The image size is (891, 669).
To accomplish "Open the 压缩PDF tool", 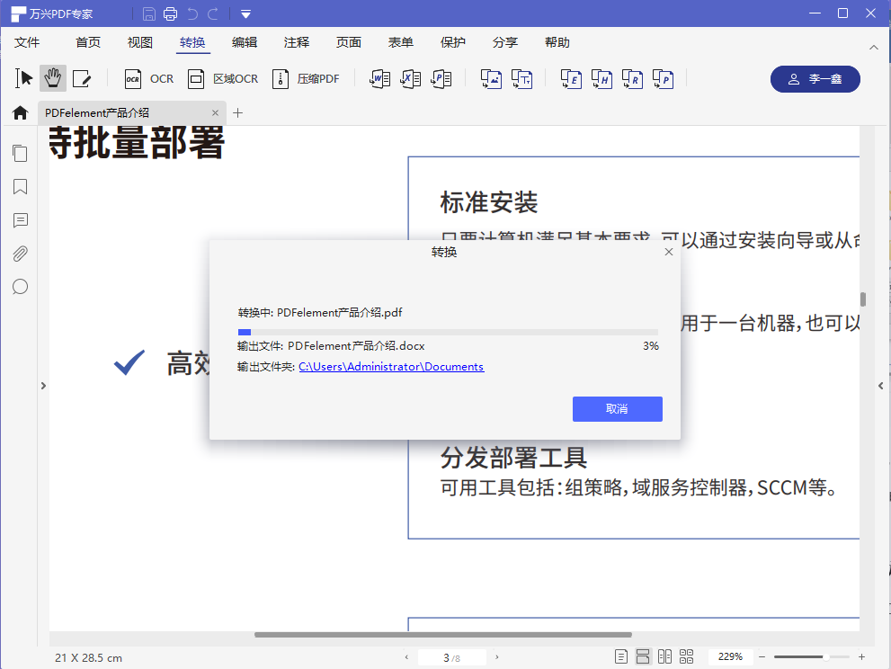I will [x=306, y=79].
